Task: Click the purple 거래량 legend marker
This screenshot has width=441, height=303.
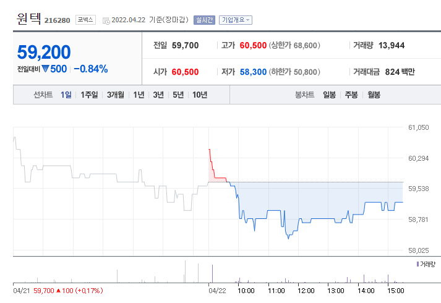Action: coord(417,264)
